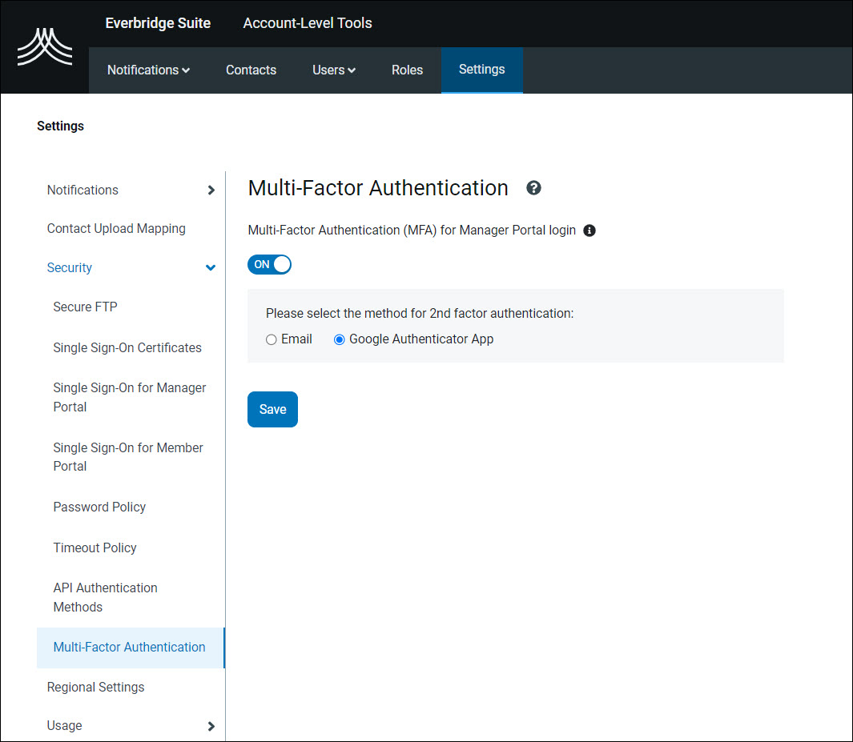Choose Google Authenticator App radio option

[x=340, y=339]
